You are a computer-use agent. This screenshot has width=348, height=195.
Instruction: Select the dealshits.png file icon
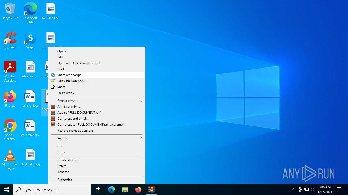[x=30, y=157]
